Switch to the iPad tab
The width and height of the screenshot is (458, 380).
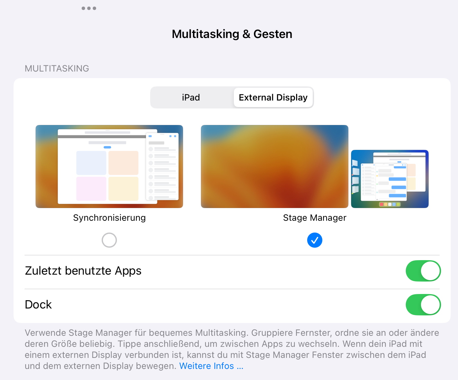coord(191,97)
